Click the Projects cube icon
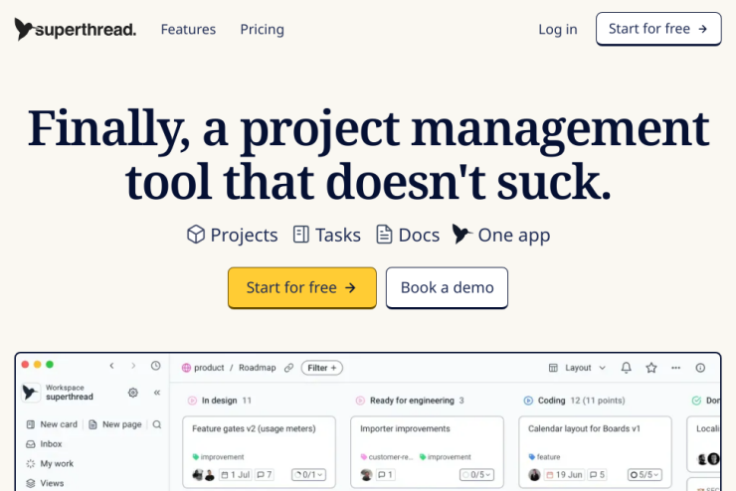Viewport: 736px width, 491px height. [196, 234]
